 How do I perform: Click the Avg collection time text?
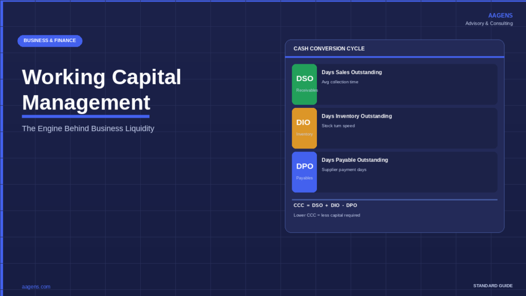point(340,82)
